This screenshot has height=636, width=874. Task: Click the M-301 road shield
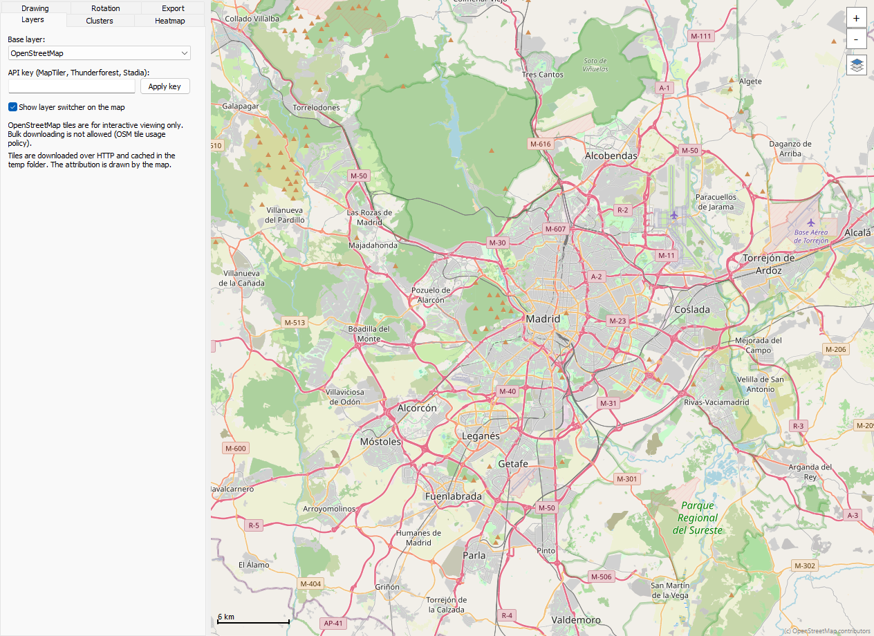[x=627, y=479]
